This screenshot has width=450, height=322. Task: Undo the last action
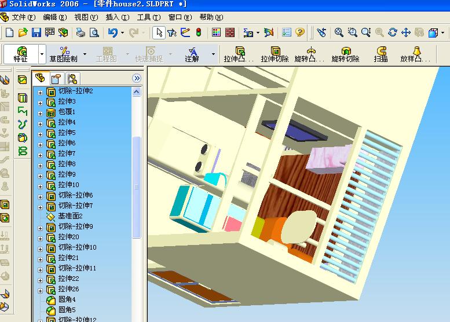click(113, 32)
